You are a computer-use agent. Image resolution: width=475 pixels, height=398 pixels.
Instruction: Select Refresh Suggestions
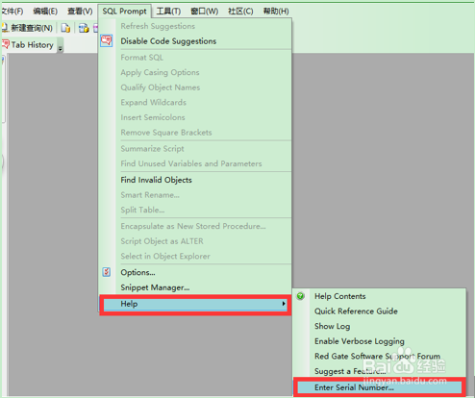tap(158, 26)
